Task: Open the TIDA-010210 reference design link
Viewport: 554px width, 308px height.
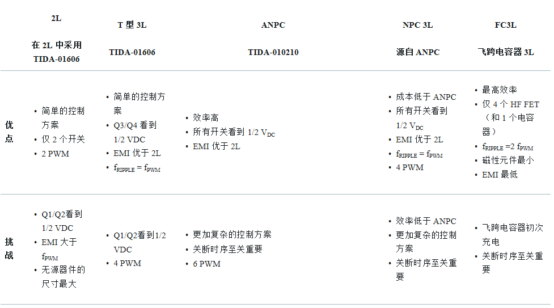Action: (x=273, y=52)
